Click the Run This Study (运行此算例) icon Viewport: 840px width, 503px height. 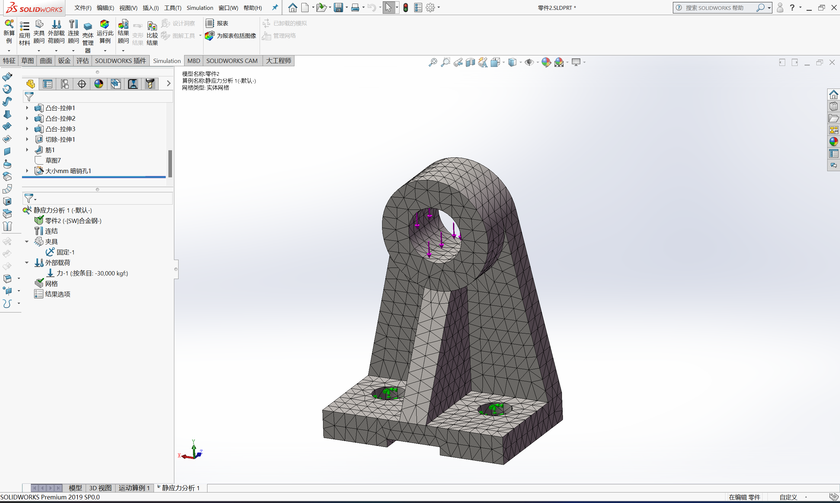(105, 24)
